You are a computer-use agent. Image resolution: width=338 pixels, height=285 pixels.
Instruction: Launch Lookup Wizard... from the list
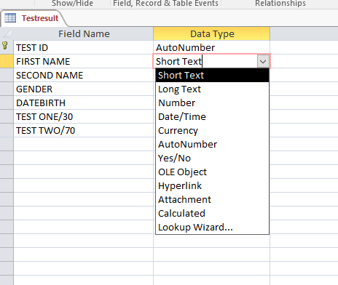click(x=213, y=227)
